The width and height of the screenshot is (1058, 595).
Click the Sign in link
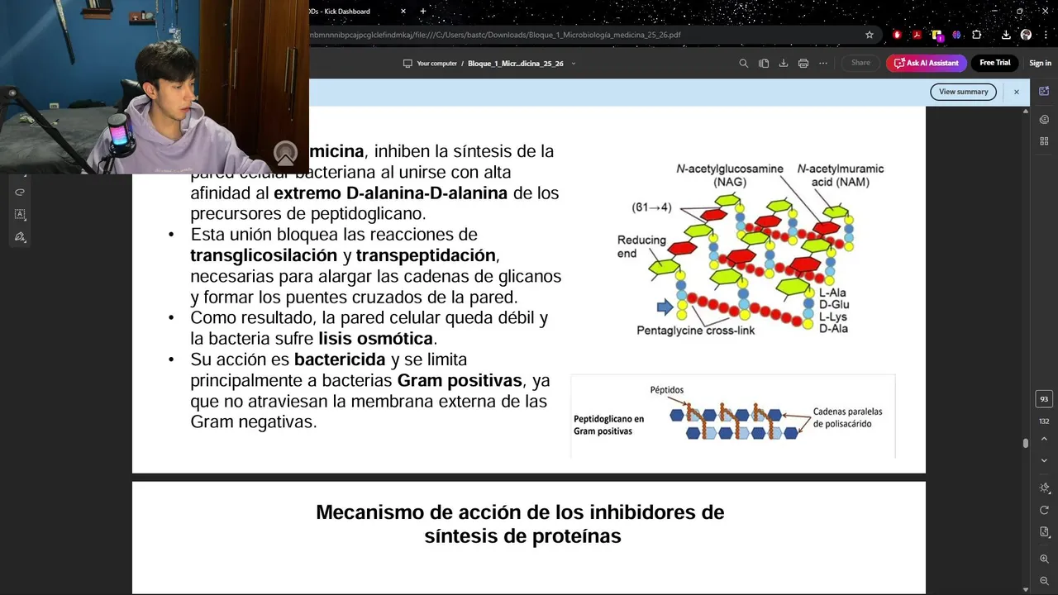click(1040, 64)
